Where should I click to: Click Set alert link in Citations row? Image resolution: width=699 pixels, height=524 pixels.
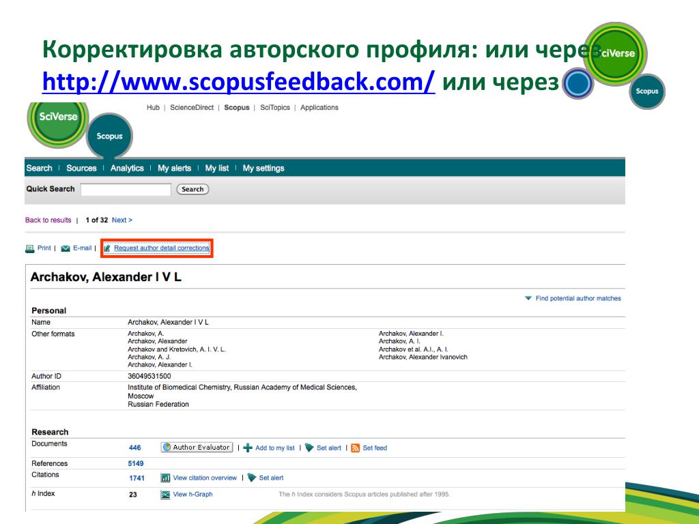pos(271,478)
